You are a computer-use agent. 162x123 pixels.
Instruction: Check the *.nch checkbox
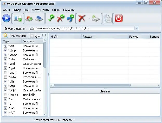[5, 72]
